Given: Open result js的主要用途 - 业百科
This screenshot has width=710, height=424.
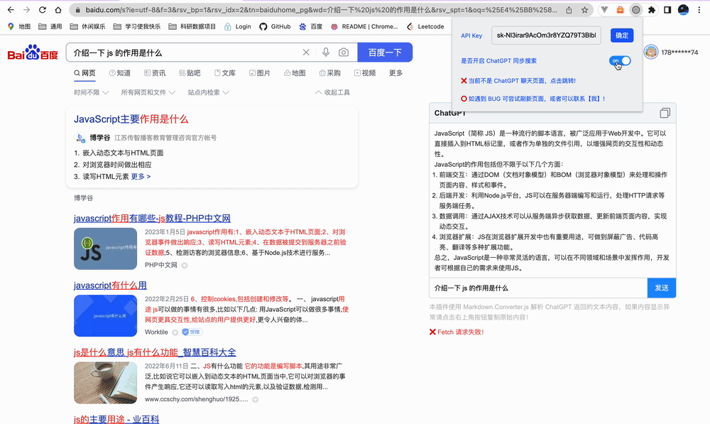Looking at the screenshot, I should (x=116, y=419).
